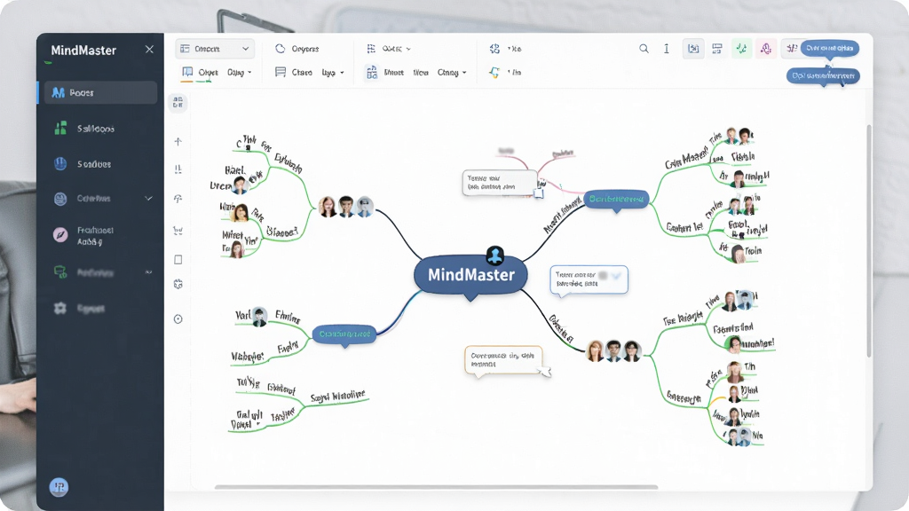Image resolution: width=909 pixels, height=511 pixels.
Task: Click the highlighted grid icon in second toolbar row
Action: tap(372, 73)
